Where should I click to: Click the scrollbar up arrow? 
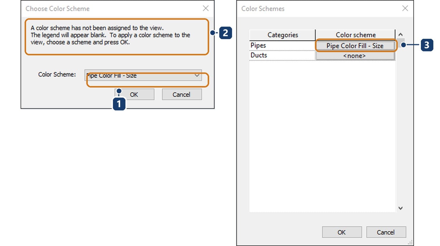coord(400,34)
